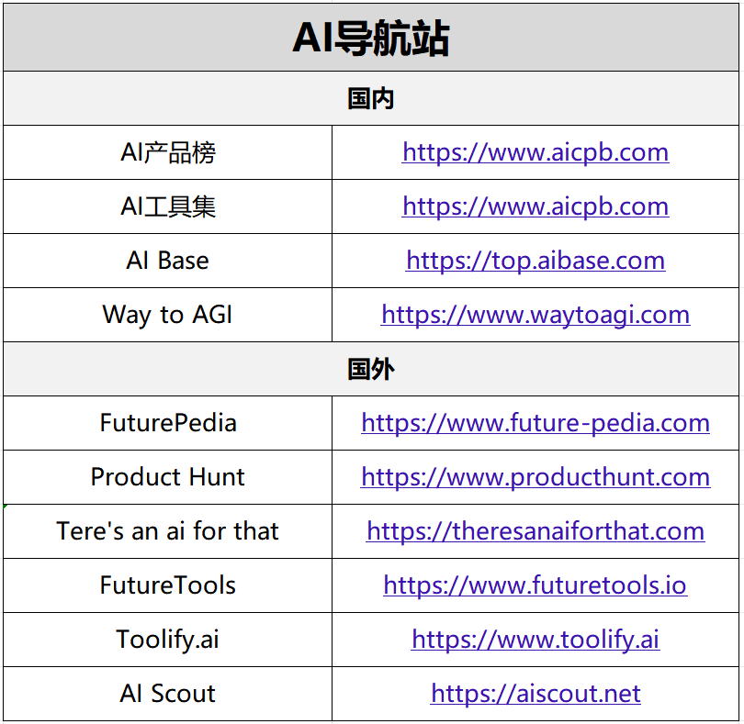Viewport: 744px width, 724px height.
Task: Open the www.future-pedia.com link
Action: pyautogui.click(x=535, y=423)
